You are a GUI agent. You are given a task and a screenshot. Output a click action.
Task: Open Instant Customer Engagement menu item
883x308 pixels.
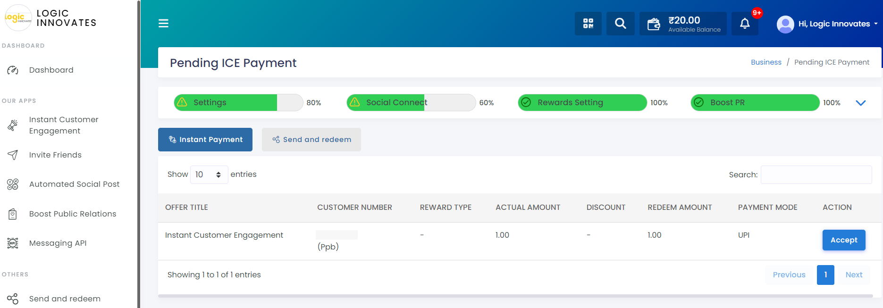pyautogui.click(x=64, y=125)
